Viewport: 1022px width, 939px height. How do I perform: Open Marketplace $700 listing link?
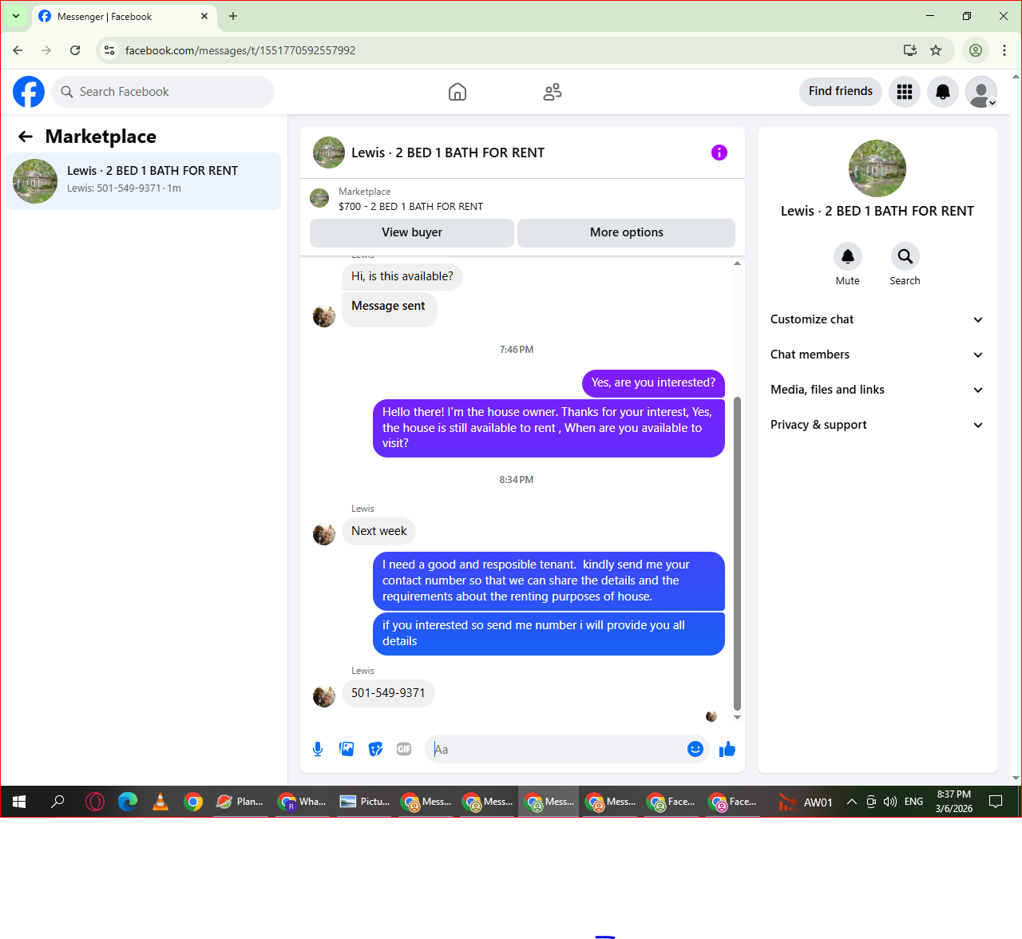tap(410, 206)
